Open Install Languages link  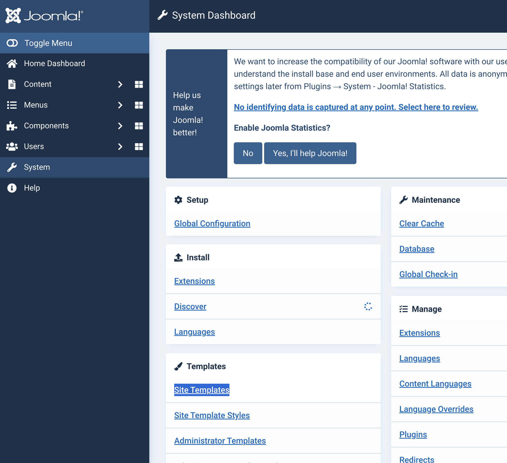pos(194,332)
